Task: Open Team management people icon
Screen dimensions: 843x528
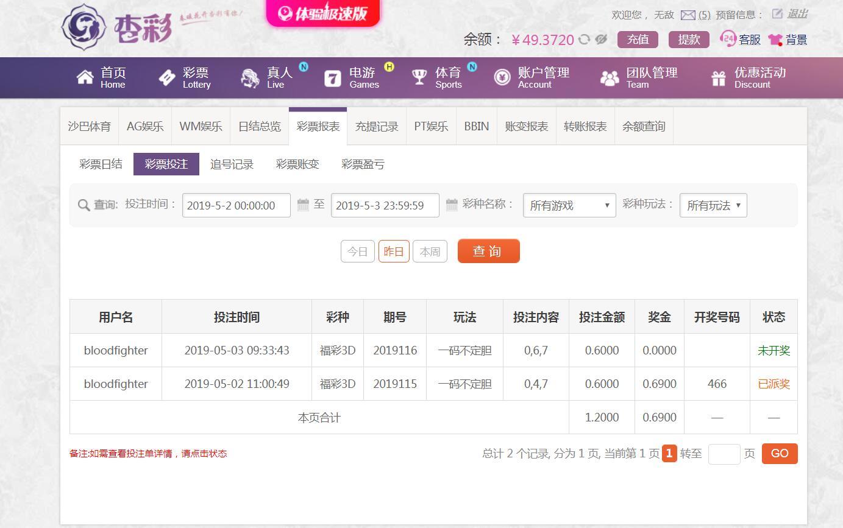Action: pos(610,78)
